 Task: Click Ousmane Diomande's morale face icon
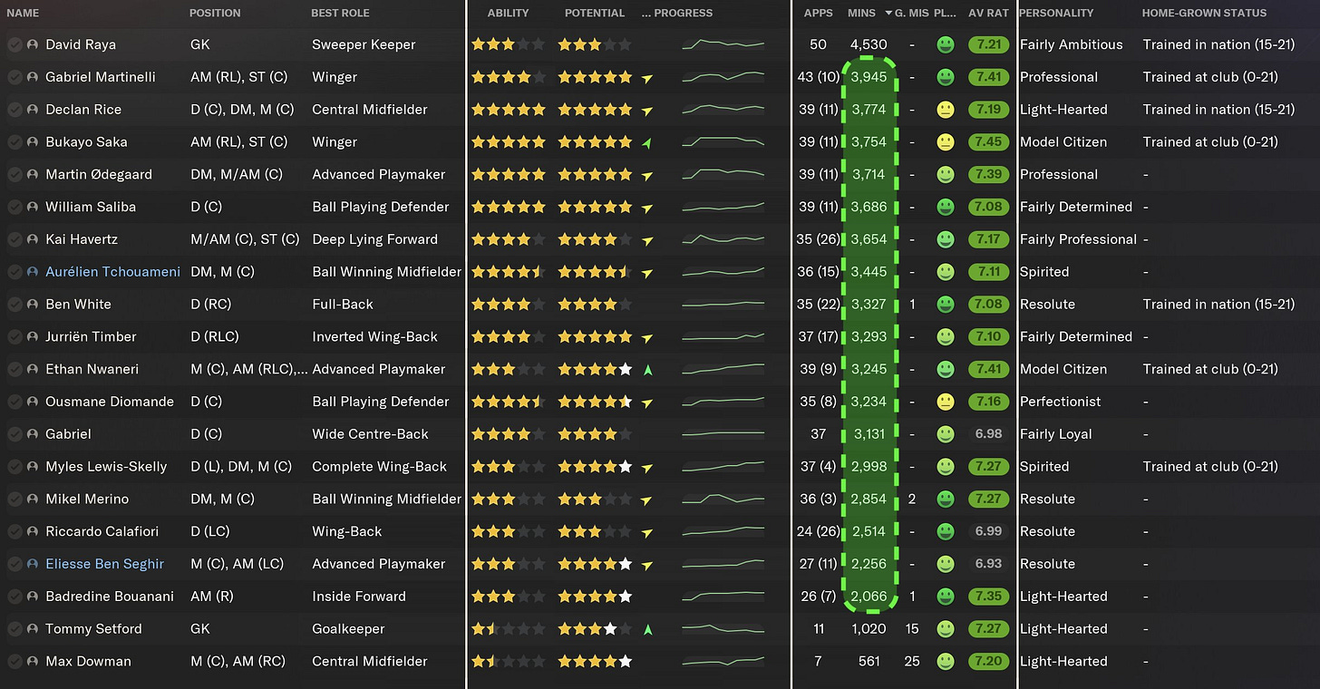click(x=946, y=402)
